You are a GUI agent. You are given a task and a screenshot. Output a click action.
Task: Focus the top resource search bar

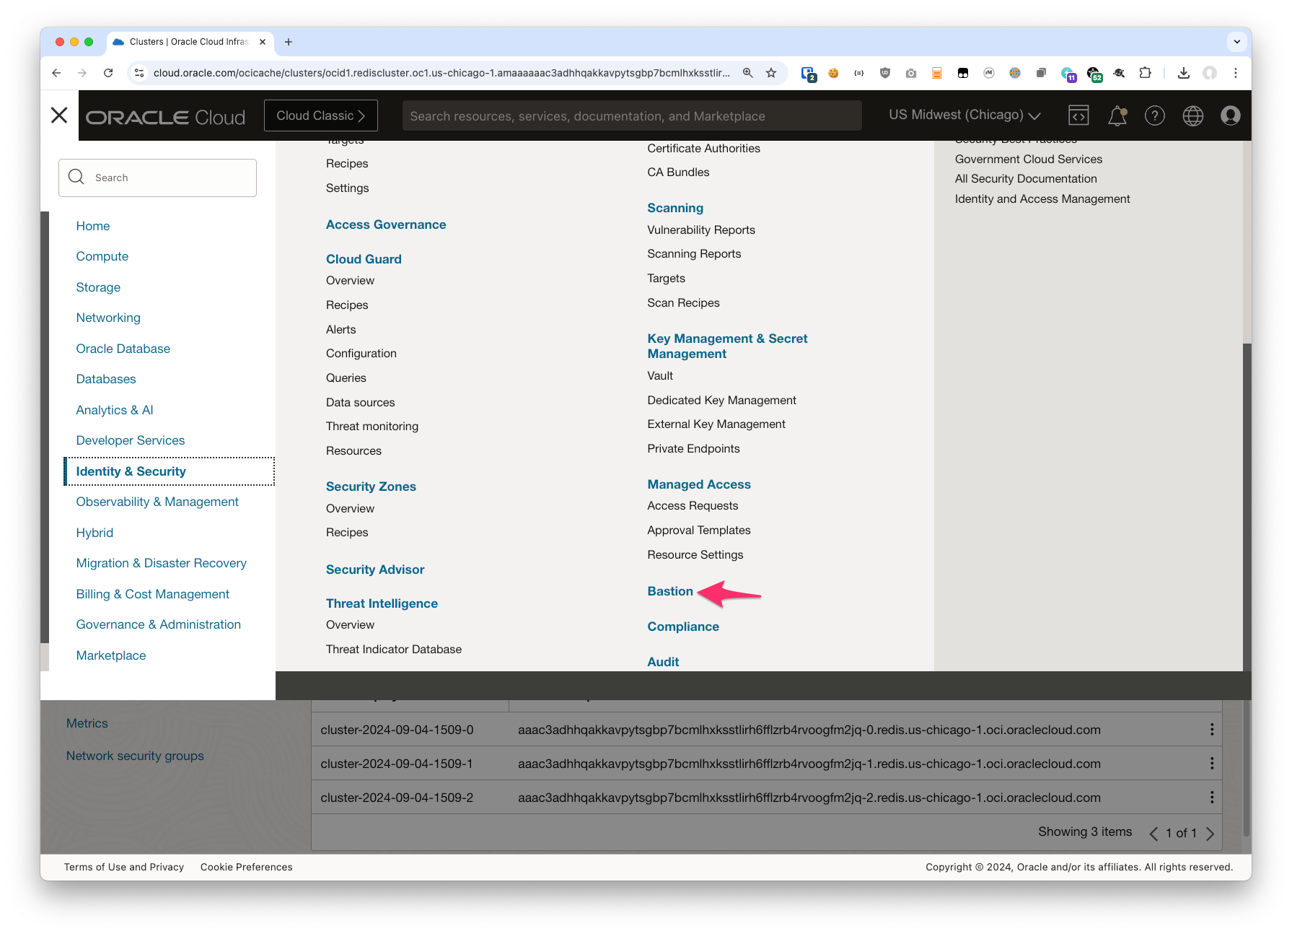coord(631,116)
